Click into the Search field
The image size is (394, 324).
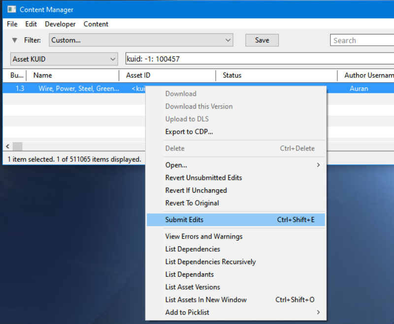(362, 40)
